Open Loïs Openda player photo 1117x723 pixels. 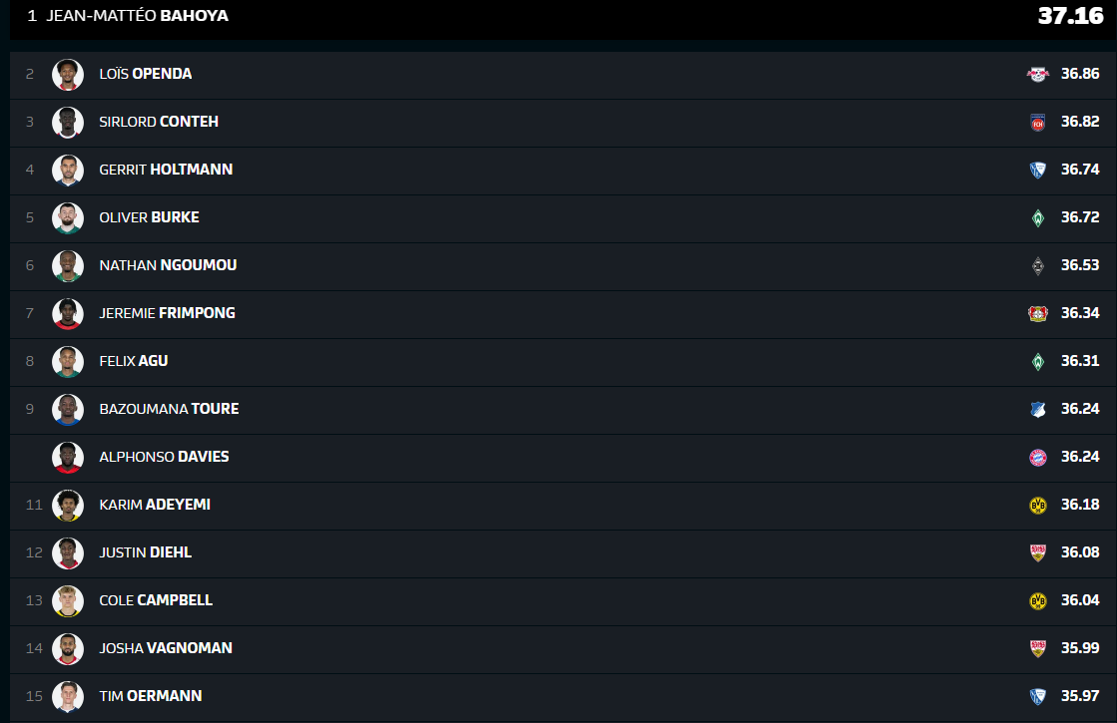click(68, 75)
